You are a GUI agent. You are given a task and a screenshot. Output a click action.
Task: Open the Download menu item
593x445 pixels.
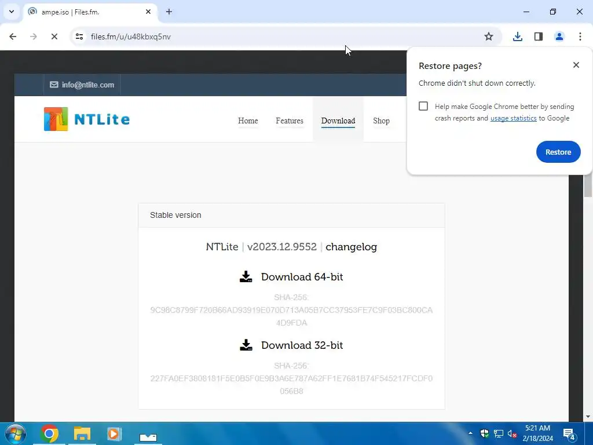tap(338, 121)
